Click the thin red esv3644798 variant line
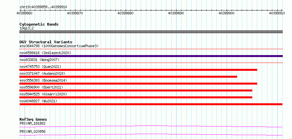The height and width of the screenshot is (139, 292). click(151, 49)
